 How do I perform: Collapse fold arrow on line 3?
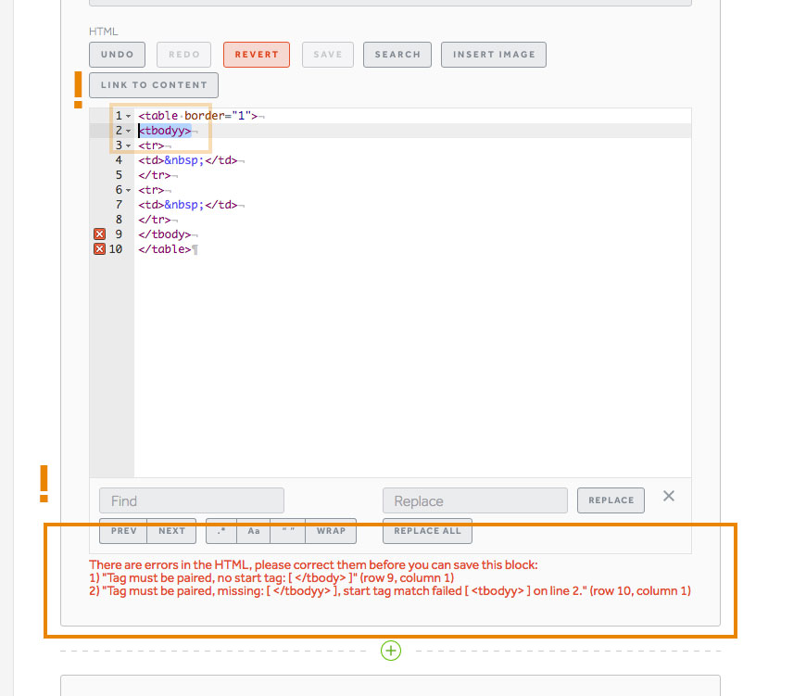coord(129,146)
